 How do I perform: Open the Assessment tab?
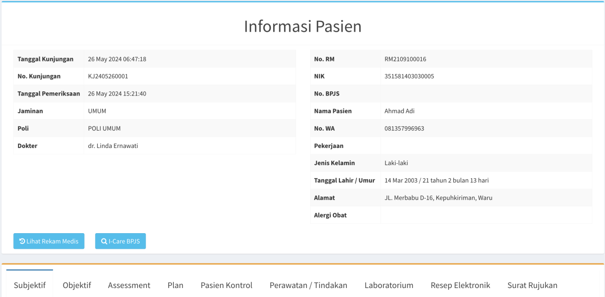[x=129, y=285]
